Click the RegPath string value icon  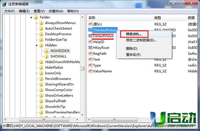tap(90, 54)
